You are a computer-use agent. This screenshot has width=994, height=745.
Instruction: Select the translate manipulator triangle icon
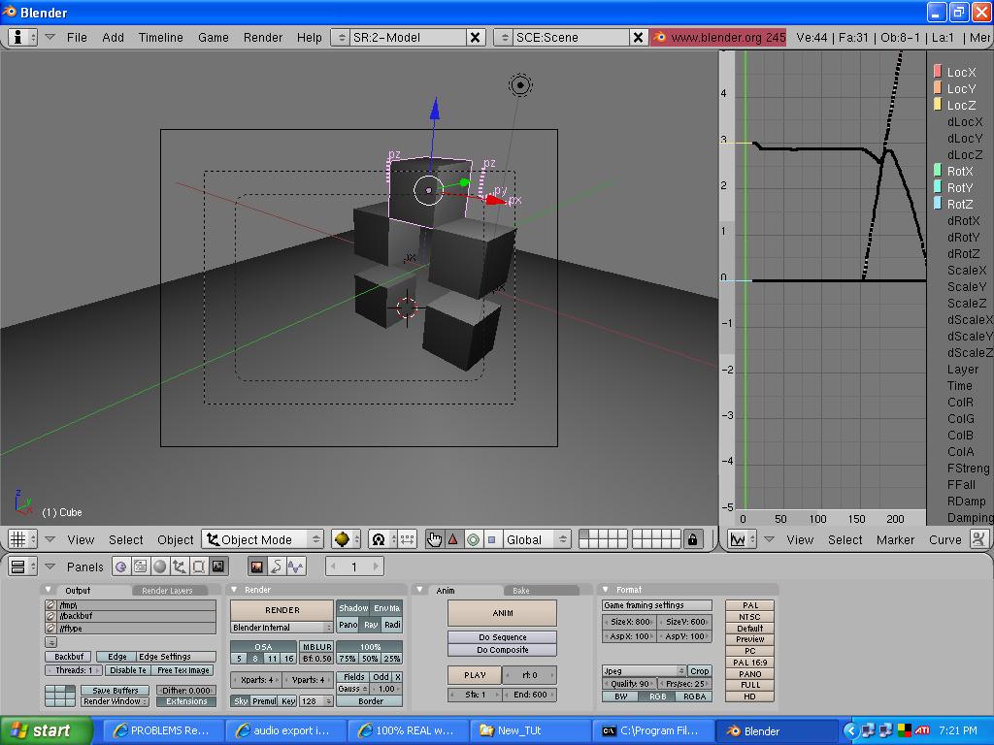(x=452, y=539)
